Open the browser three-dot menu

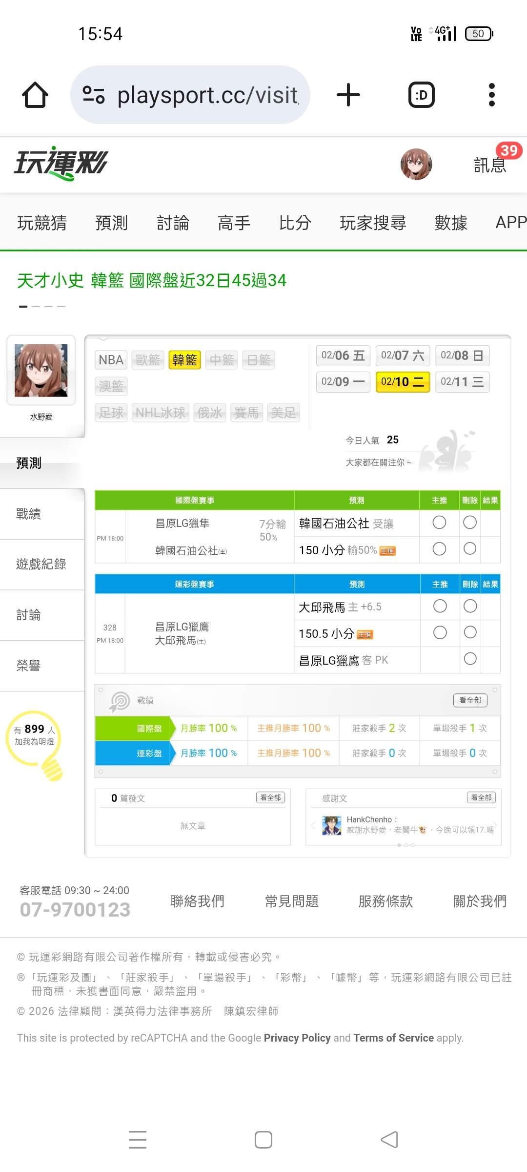pyautogui.click(x=491, y=95)
